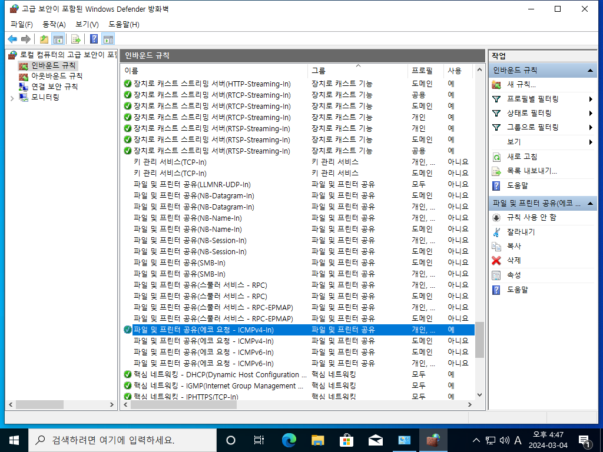Click the rules list scroll-down arrow
This screenshot has height=452, width=603.
tap(479, 395)
